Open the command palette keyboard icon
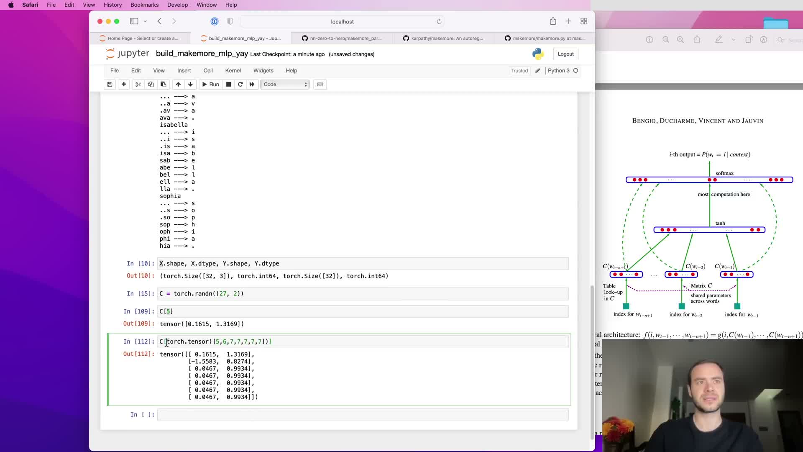803x452 pixels. click(x=320, y=84)
